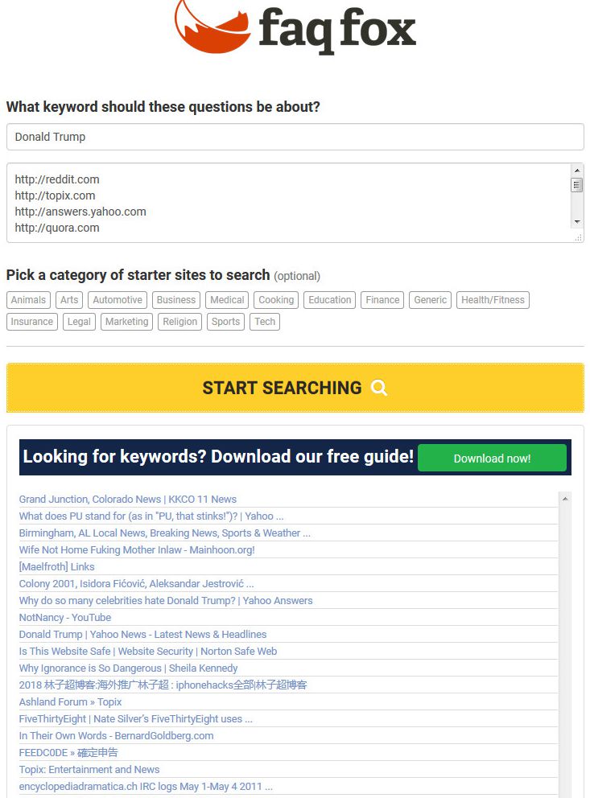Choose the Generic category
Viewport: 590px width, 798px height.
pyautogui.click(x=430, y=300)
